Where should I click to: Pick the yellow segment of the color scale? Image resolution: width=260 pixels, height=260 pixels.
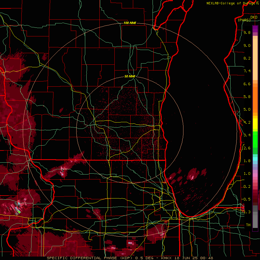coord(255,124)
